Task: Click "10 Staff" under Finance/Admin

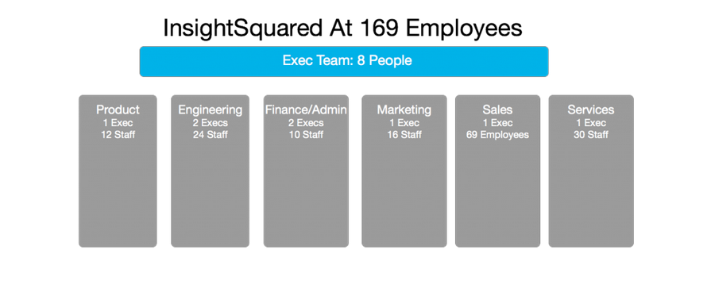Action: [306, 134]
